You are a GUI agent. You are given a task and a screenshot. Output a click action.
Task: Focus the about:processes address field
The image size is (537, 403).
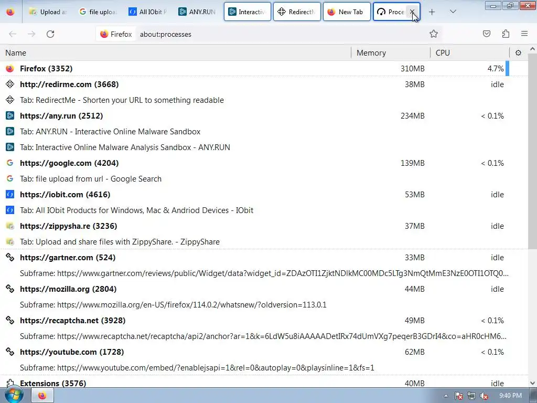point(281,34)
